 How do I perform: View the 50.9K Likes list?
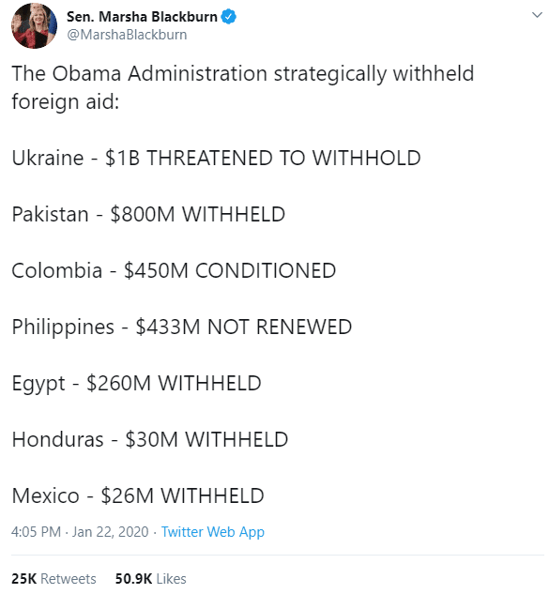150,578
